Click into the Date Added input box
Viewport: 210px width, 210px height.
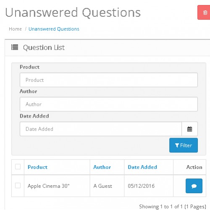click(x=101, y=129)
